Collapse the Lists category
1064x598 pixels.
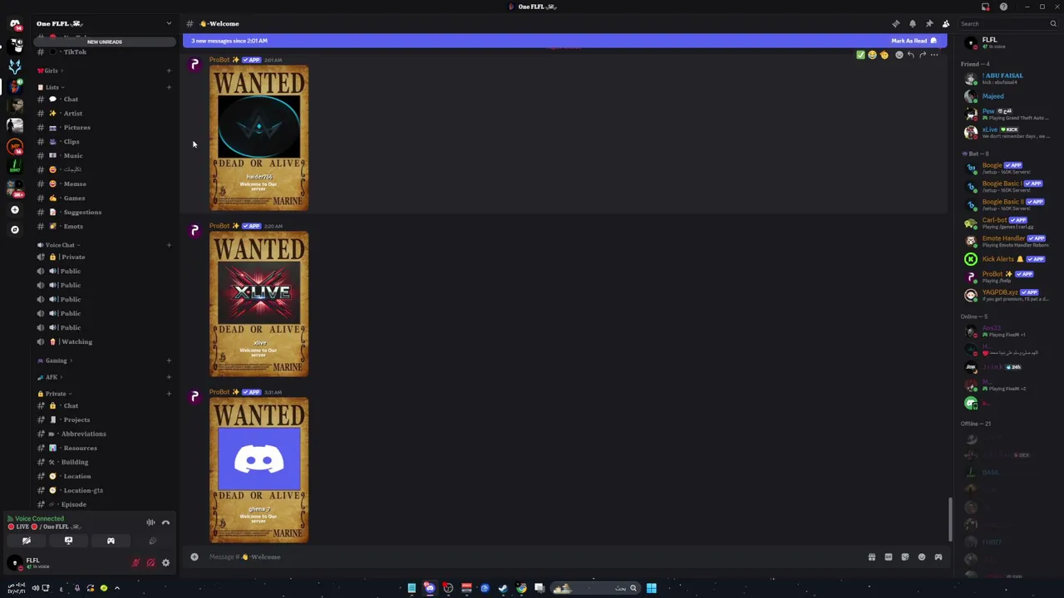(x=49, y=87)
